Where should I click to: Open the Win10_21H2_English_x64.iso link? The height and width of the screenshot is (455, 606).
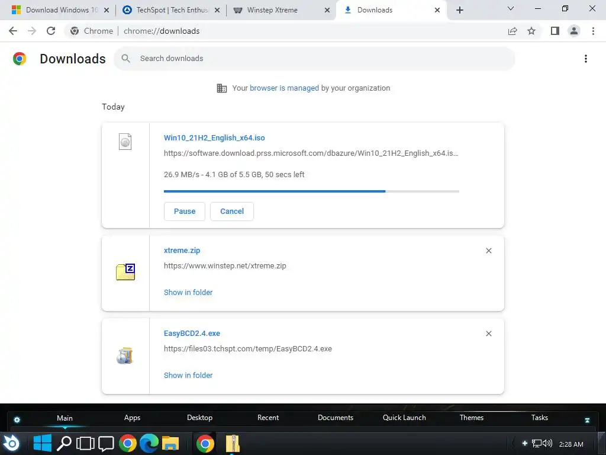214,137
